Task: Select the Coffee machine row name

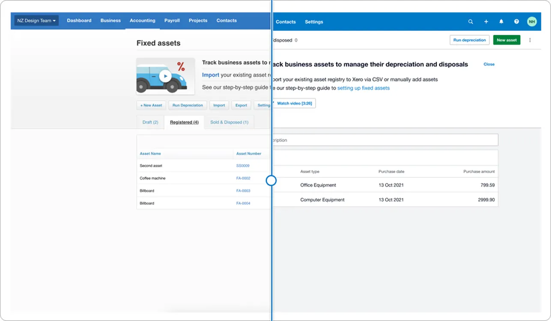Action: coord(152,178)
